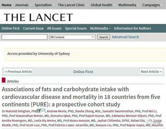The image size is (166, 129).
Task: Open Information for Authors
Action: coord(133,28)
